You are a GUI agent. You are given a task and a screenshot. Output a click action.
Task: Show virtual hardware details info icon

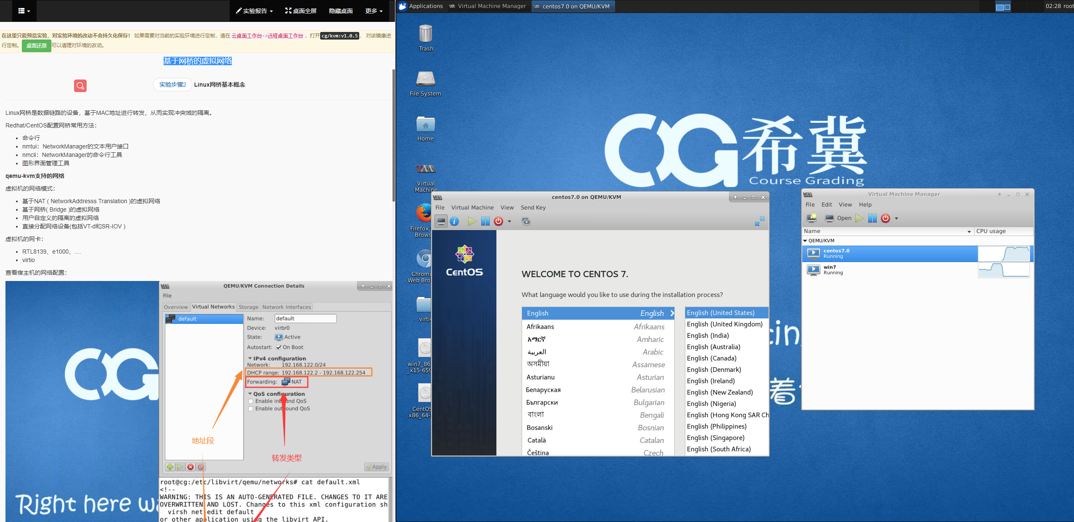tap(454, 221)
